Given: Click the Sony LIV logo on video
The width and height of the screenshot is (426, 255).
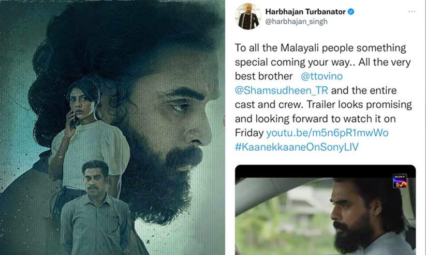Looking at the screenshot, I should tap(400, 181).
